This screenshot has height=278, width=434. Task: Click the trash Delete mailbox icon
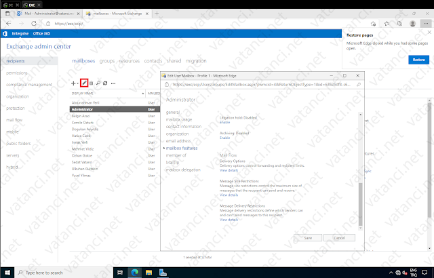coord(91,83)
